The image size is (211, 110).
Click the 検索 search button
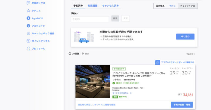(115, 18)
